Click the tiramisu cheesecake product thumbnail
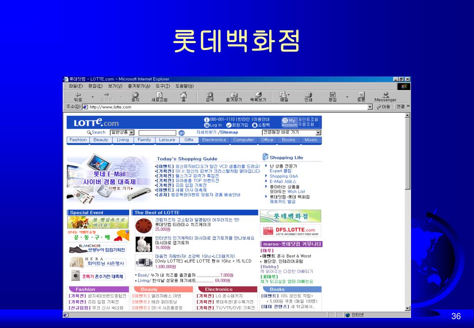The image size is (474, 328). [144, 226]
